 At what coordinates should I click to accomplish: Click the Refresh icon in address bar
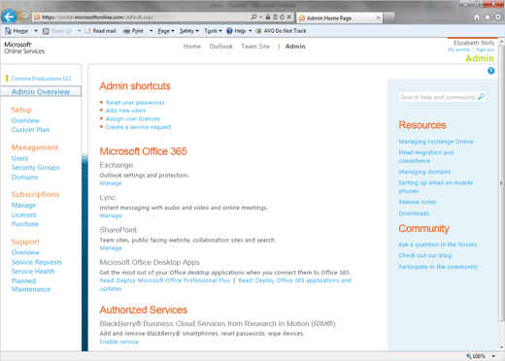282,16
